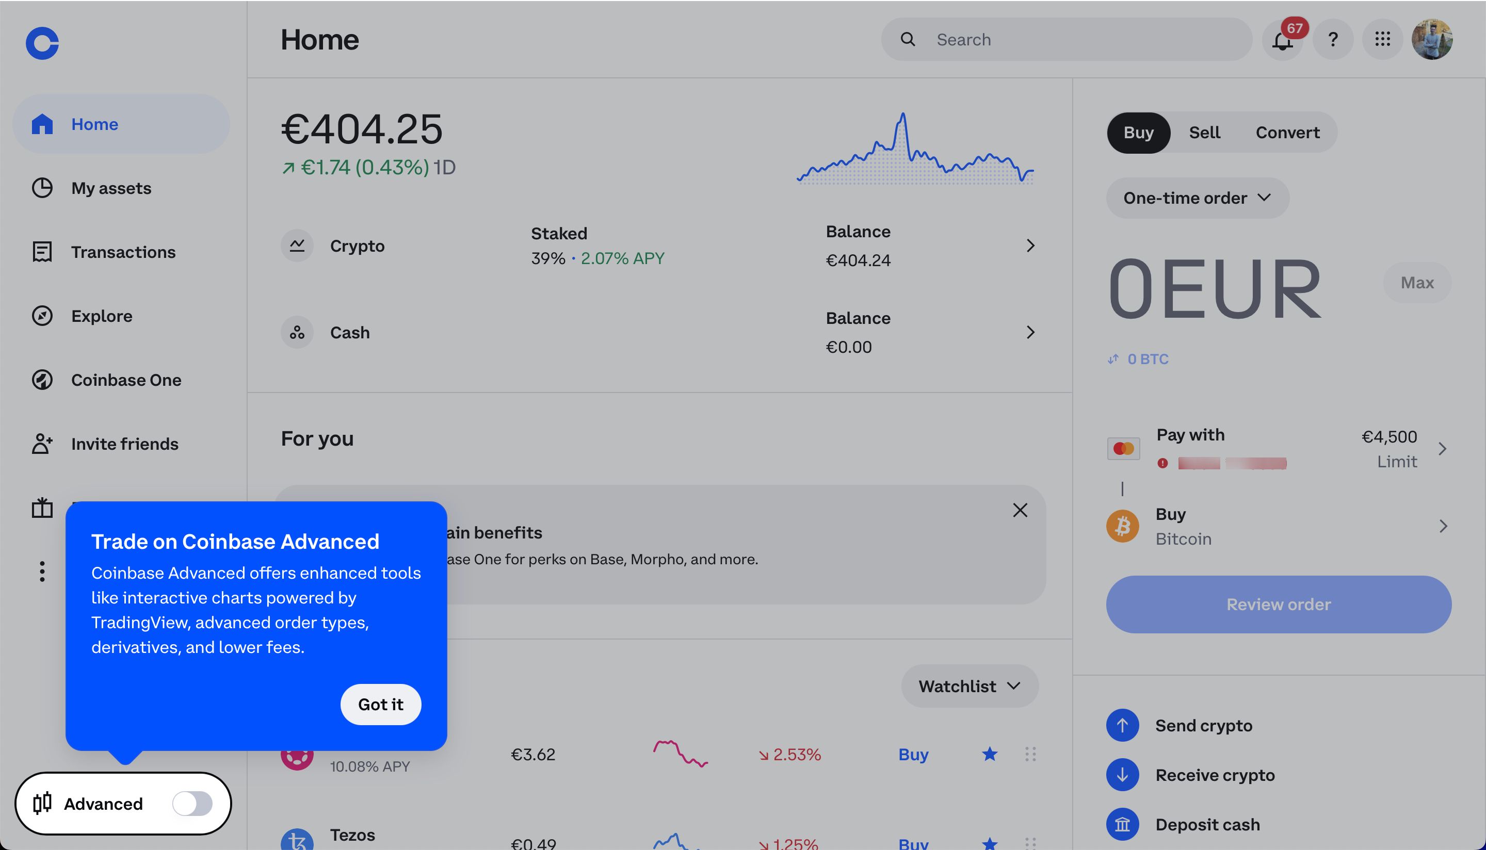1486x850 pixels.
Task: Click the payment error warning icon
Action: [x=1162, y=463]
